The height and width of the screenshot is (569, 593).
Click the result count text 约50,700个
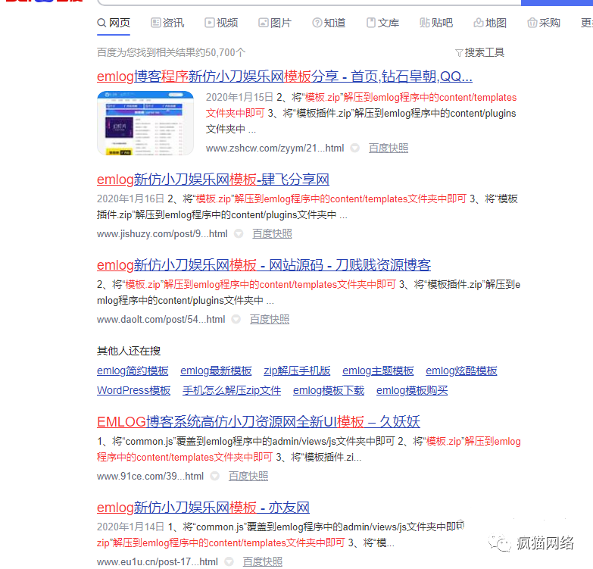point(220,52)
